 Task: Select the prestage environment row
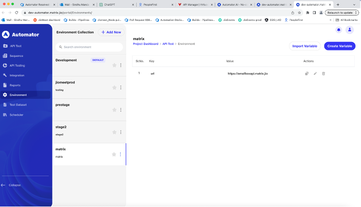[90, 110]
